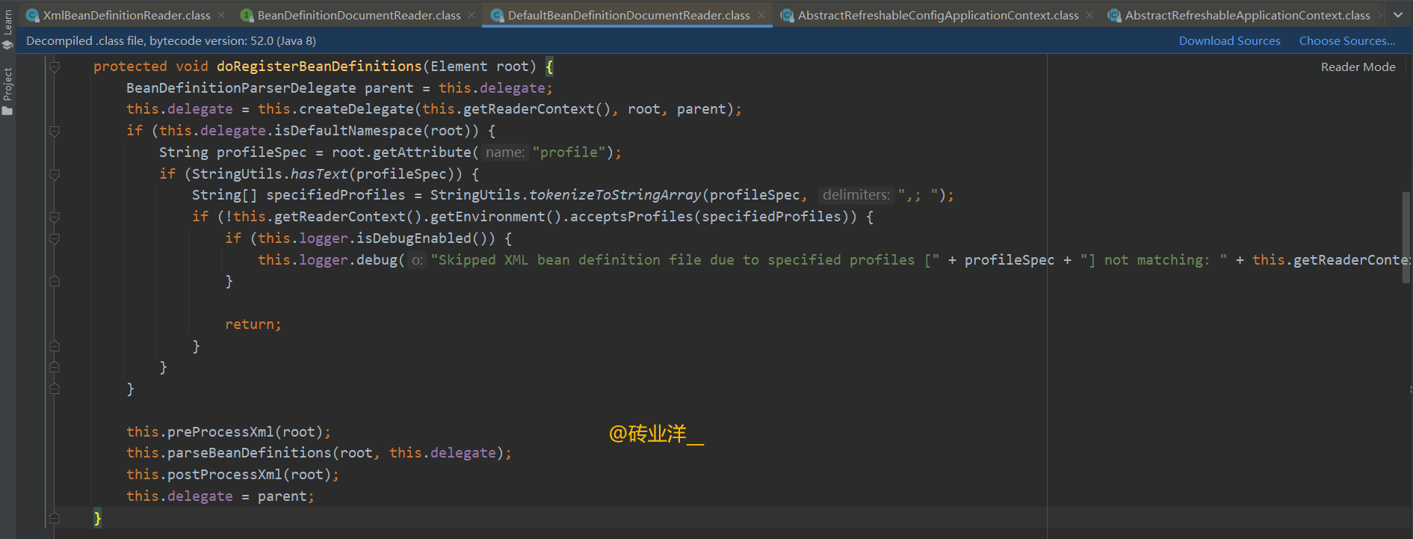This screenshot has height=539, width=1413.
Task: Close the XmlBeanDefinitionReader.class tab
Action: (x=221, y=15)
